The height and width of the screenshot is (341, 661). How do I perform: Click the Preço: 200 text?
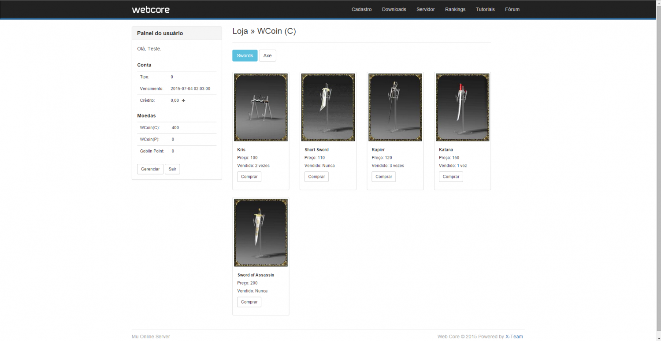tap(247, 283)
